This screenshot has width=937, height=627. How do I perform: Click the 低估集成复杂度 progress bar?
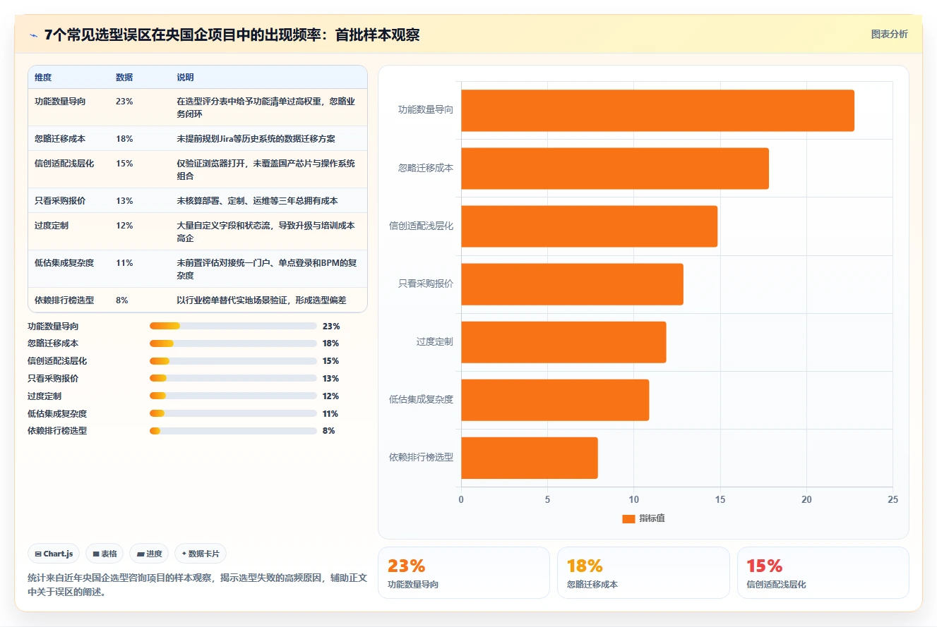233,414
